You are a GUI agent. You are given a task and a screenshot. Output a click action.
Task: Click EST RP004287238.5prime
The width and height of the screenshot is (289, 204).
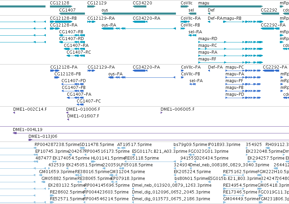[57, 145]
